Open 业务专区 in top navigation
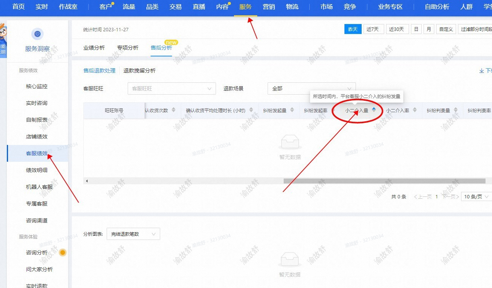This screenshot has width=492, height=288. pos(390,6)
